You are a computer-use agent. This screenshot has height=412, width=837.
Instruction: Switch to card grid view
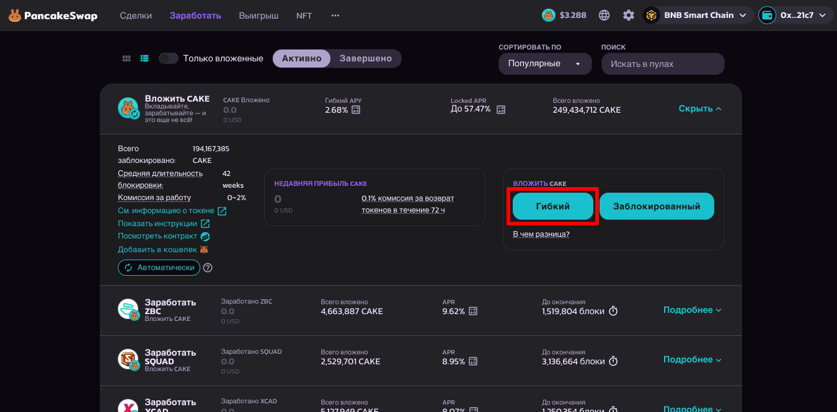[126, 58]
